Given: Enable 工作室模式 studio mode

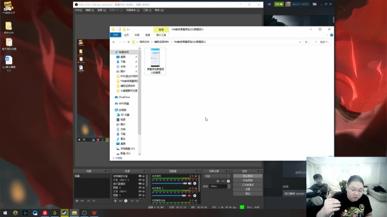Looking at the screenshot, I should pyautogui.click(x=248, y=185).
